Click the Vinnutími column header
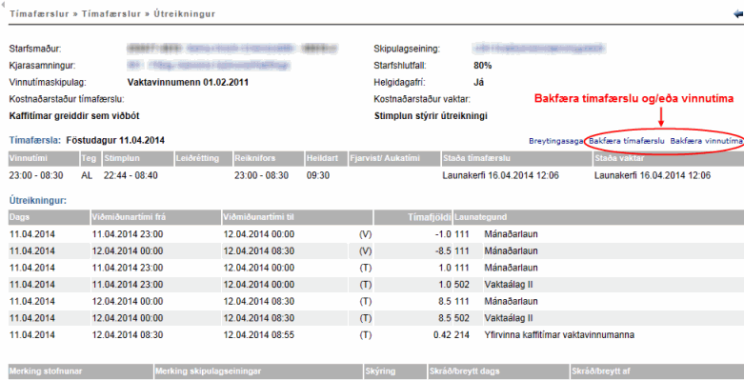This screenshot has width=744, height=380. [x=44, y=158]
